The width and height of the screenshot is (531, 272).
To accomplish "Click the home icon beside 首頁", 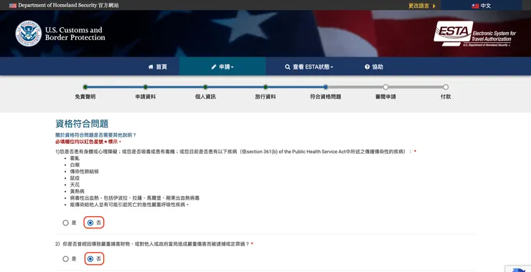I will point(151,67).
